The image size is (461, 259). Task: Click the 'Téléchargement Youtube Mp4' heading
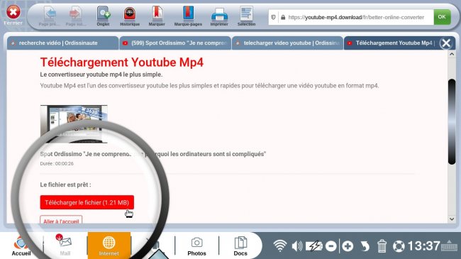tap(122, 62)
